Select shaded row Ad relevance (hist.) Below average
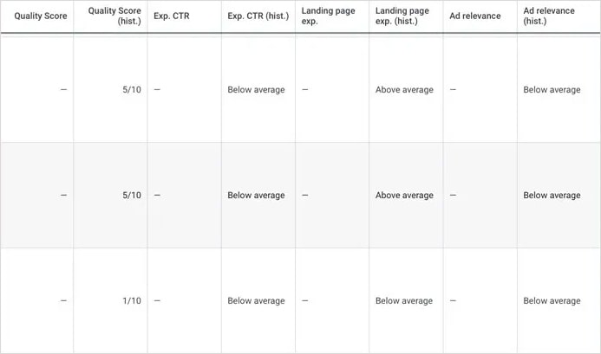The width and height of the screenshot is (601, 354). (x=552, y=196)
